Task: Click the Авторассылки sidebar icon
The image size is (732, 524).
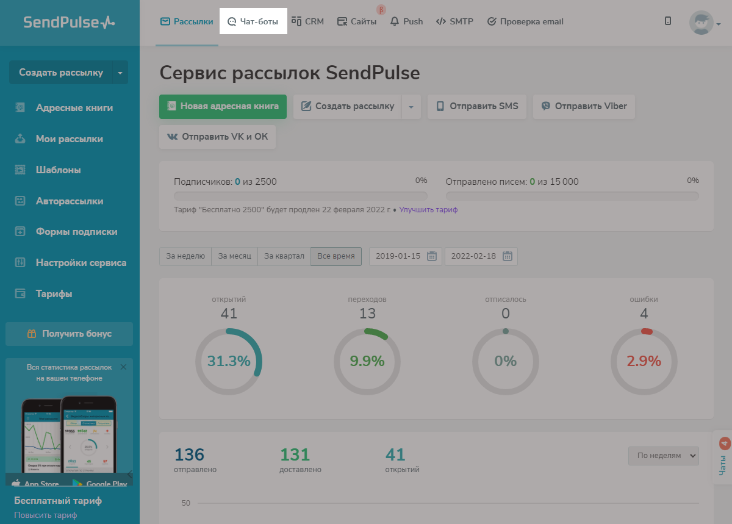Action: [20, 201]
